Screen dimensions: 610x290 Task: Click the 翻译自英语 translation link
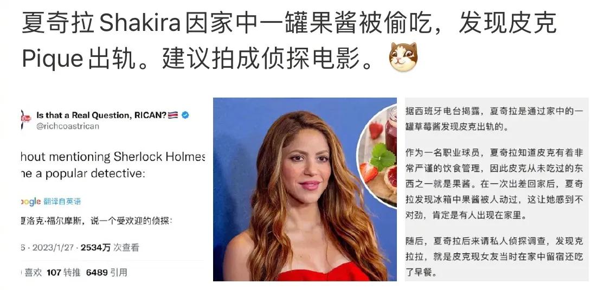point(62,201)
